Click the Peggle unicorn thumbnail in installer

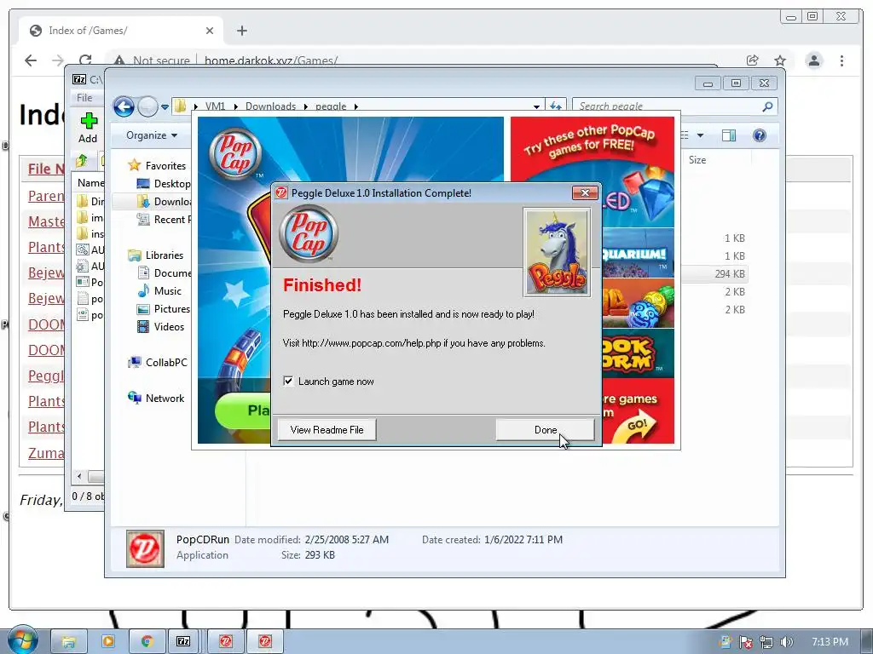[557, 252]
